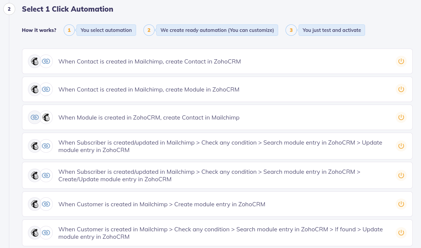Viewport: 421px width, 248px height.
Task: Toggle power icon for 'create Contact in Mailchimp' row
Action: tap(401, 117)
